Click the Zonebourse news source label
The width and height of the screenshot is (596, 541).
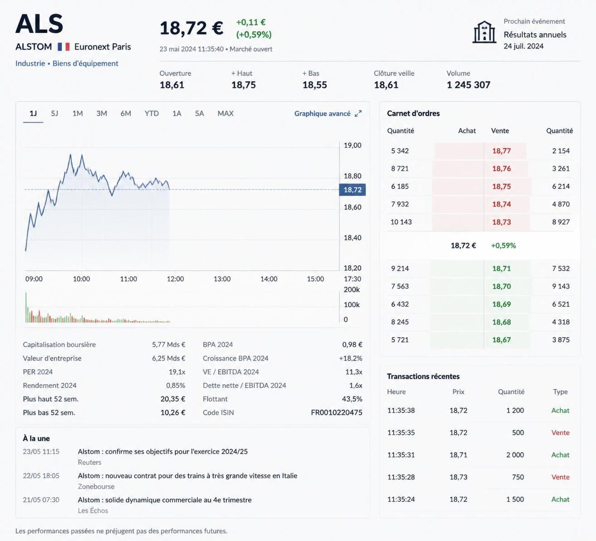(x=96, y=486)
